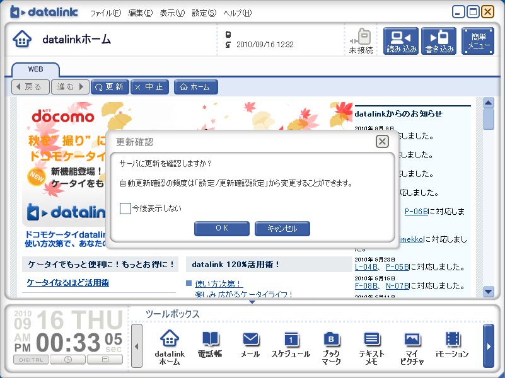Collapse the web panel with the small down triangle

(252, 302)
